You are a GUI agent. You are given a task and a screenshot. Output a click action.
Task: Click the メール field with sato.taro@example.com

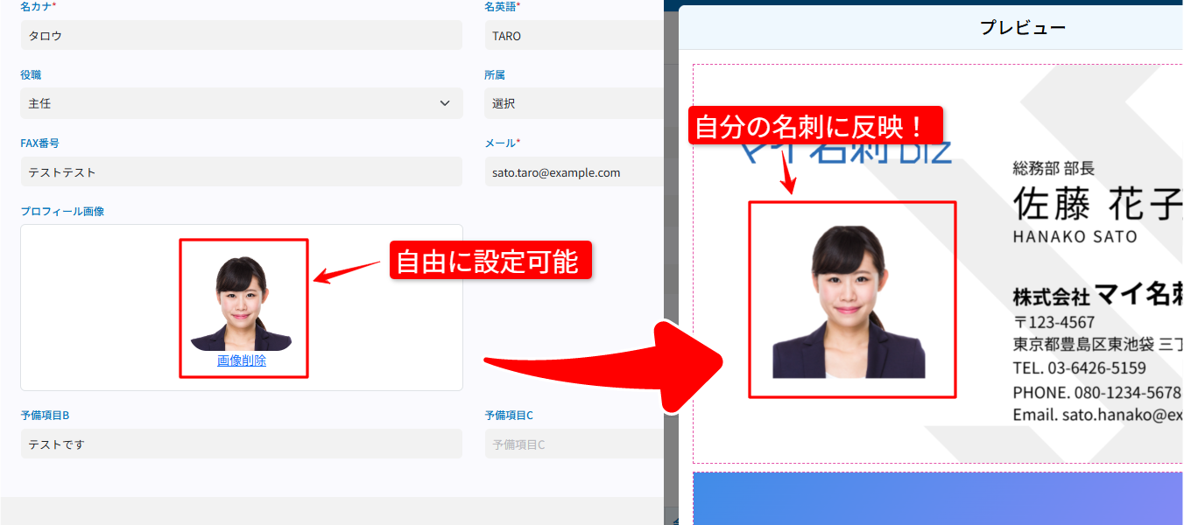[574, 171]
